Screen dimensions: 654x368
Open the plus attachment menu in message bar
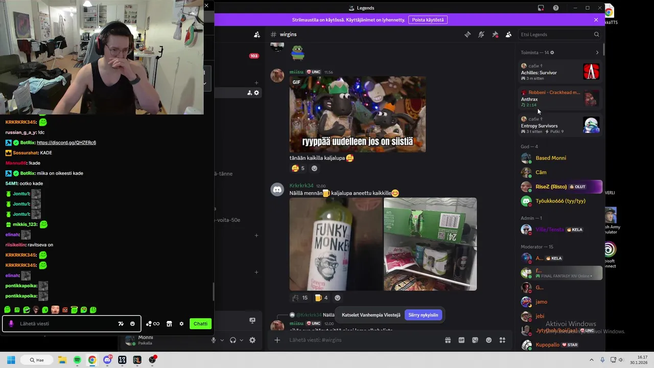pos(277,340)
